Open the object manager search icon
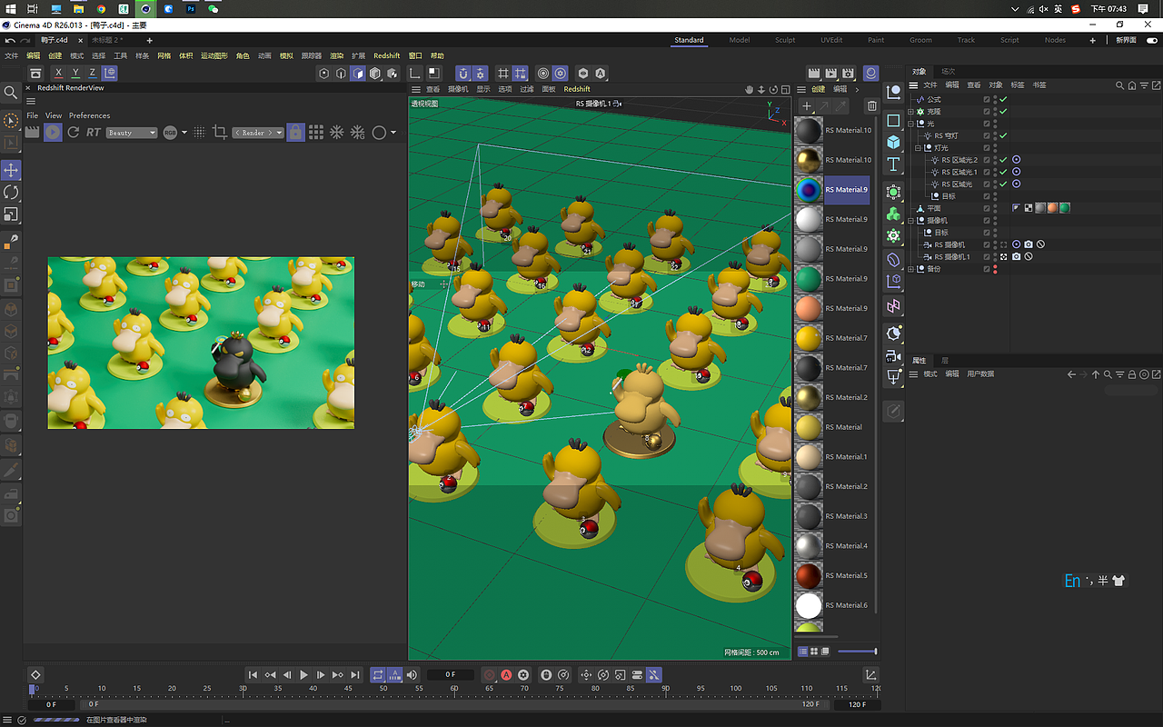 [x=1120, y=85]
